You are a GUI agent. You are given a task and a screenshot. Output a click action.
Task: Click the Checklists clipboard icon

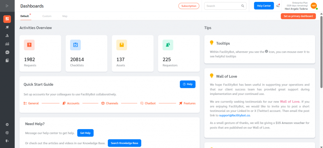pyautogui.click(x=75, y=45)
